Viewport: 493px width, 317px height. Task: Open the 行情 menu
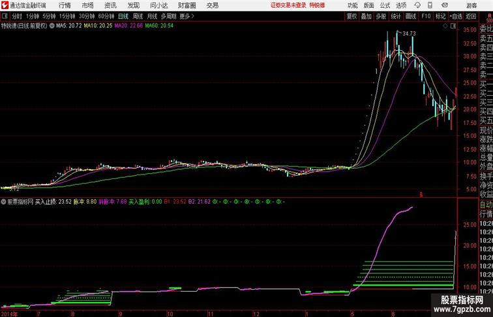point(65,5)
